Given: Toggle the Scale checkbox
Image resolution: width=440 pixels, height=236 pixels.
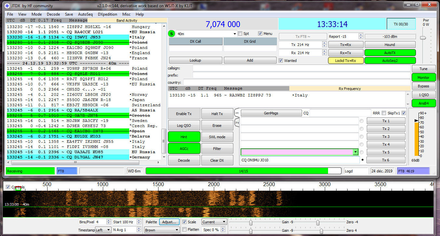Looking at the screenshot, I should [x=184, y=222].
